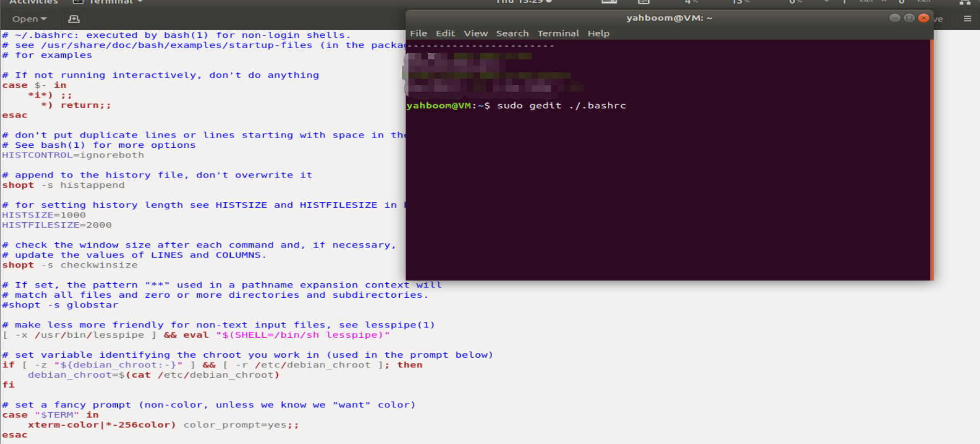Click '# don't put duplicate lines' comment
980x444 pixels.
coord(204,135)
